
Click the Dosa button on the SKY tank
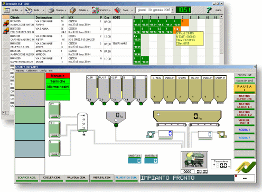pyautogui.click(x=54, y=116)
